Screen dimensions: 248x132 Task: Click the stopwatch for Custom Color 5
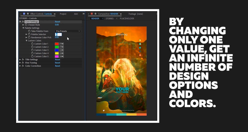pos(32,56)
